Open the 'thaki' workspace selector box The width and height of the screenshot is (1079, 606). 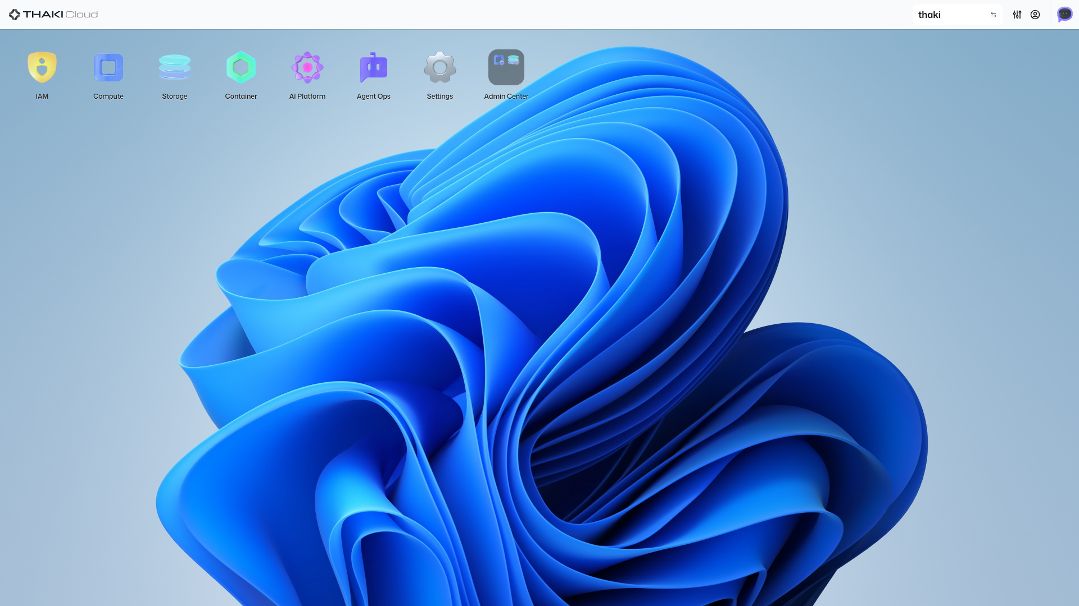(950, 15)
